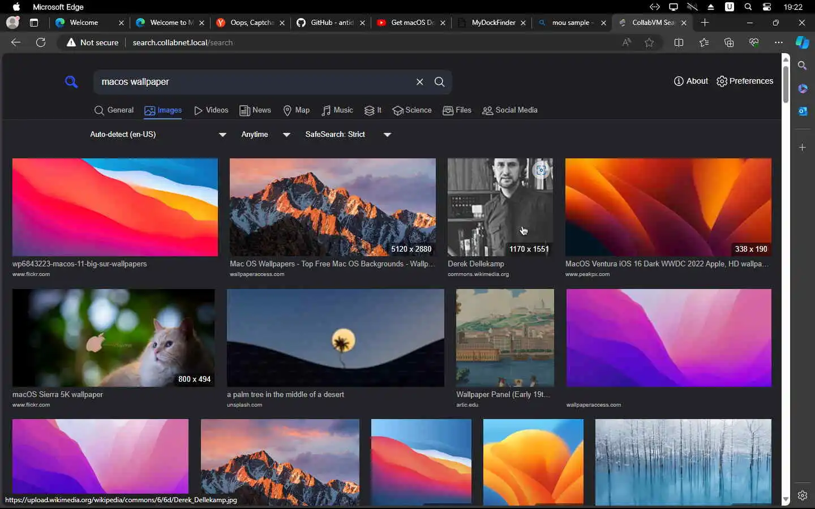Open sidebar Search tool
Image resolution: width=815 pixels, height=509 pixels.
[803, 66]
